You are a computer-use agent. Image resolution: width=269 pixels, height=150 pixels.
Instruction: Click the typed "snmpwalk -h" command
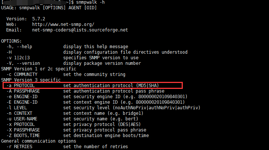[x=82, y=2]
